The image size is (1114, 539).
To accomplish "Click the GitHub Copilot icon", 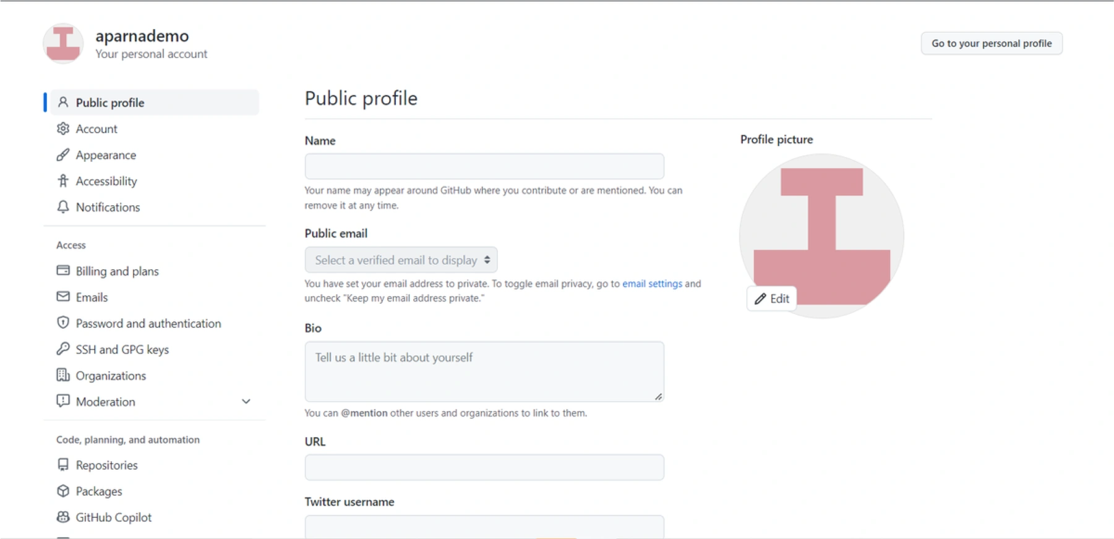I will tap(62, 517).
